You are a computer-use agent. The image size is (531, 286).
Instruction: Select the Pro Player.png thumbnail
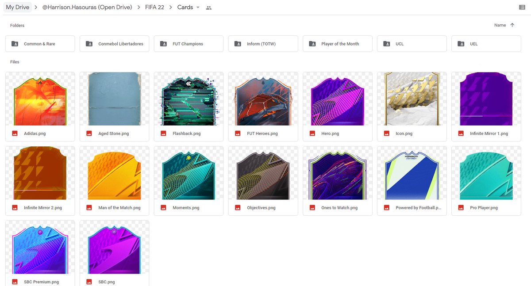[486, 173]
